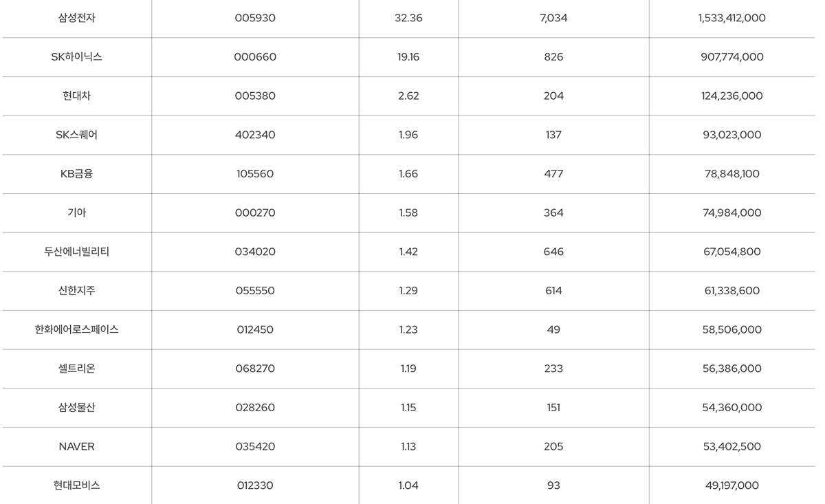
Task: Select the SK스퀘어 name cell
Action: [x=77, y=135]
